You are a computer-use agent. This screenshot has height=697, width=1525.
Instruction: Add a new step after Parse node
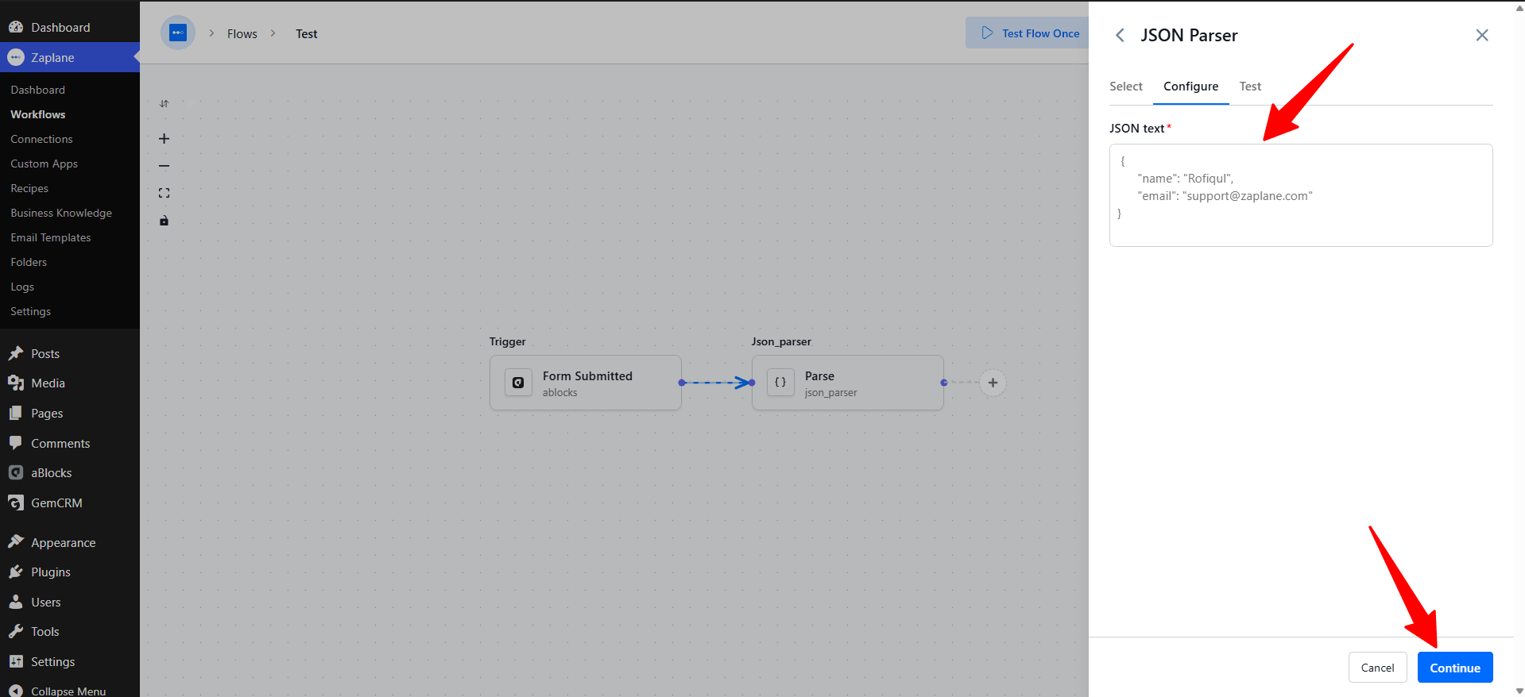click(993, 383)
